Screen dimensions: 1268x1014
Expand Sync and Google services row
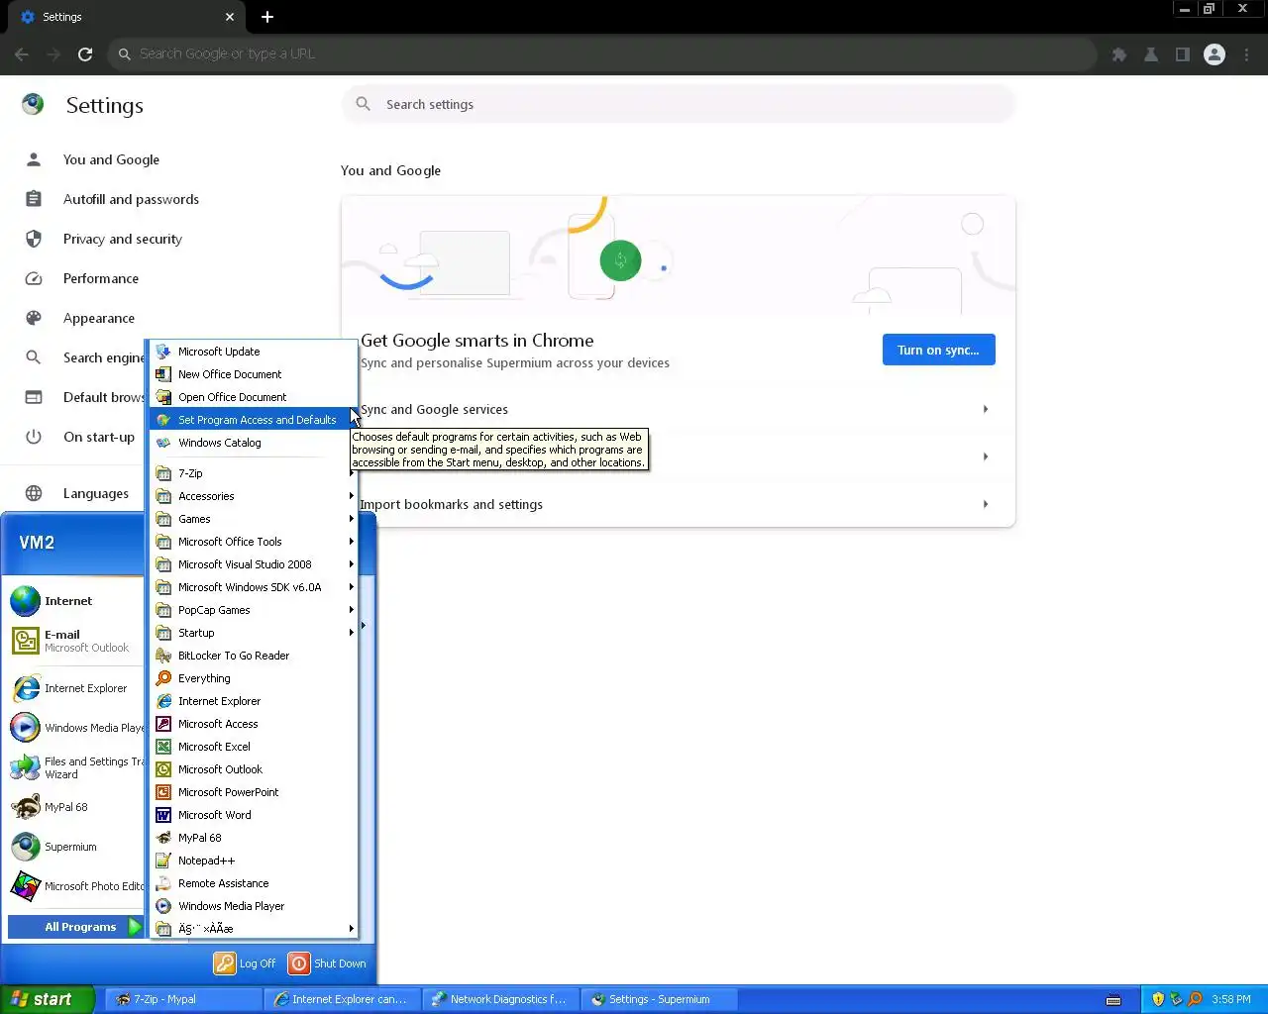[678, 409]
